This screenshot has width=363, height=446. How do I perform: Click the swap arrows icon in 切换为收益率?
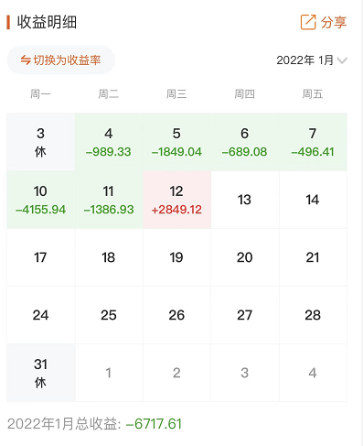click(x=26, y=60)
